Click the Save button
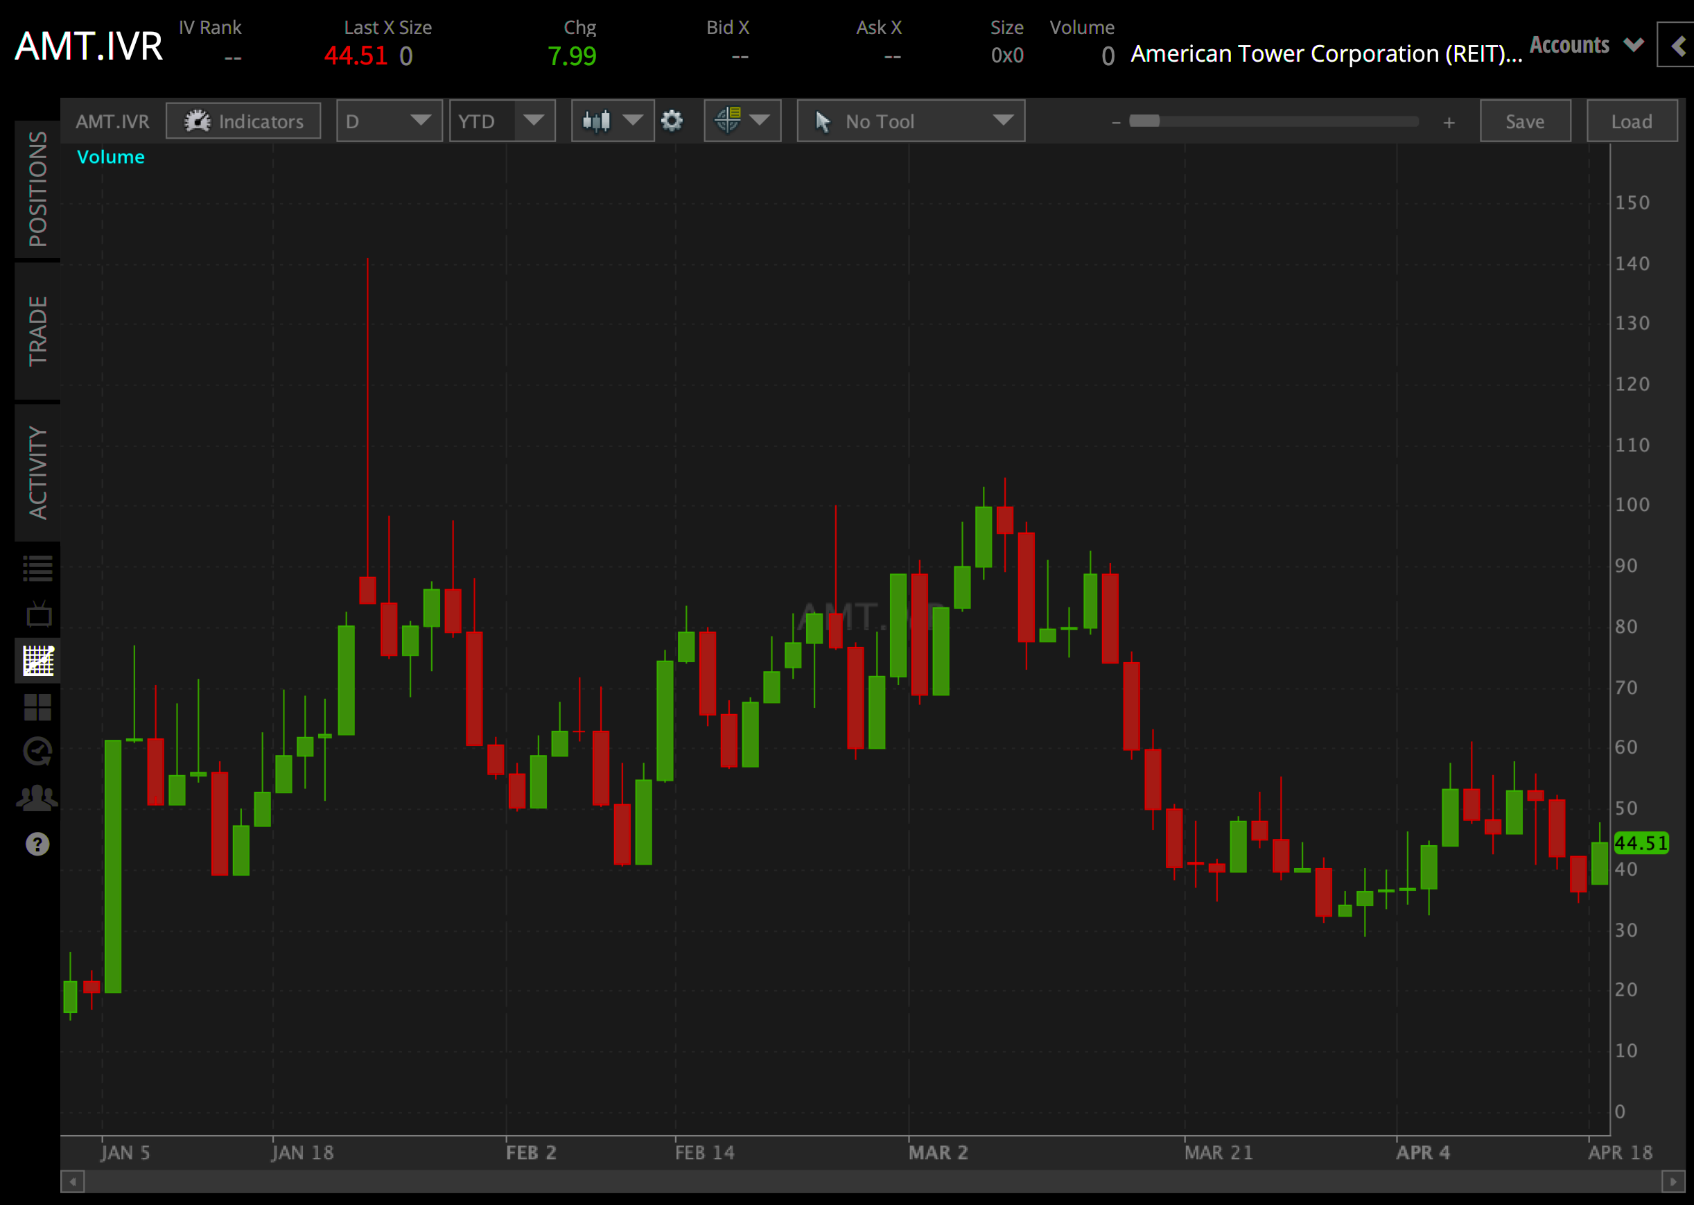 1525,121
